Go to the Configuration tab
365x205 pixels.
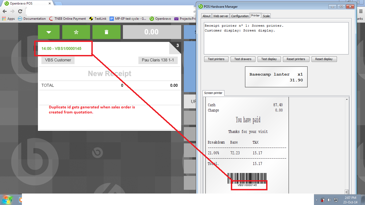[240, 16]
